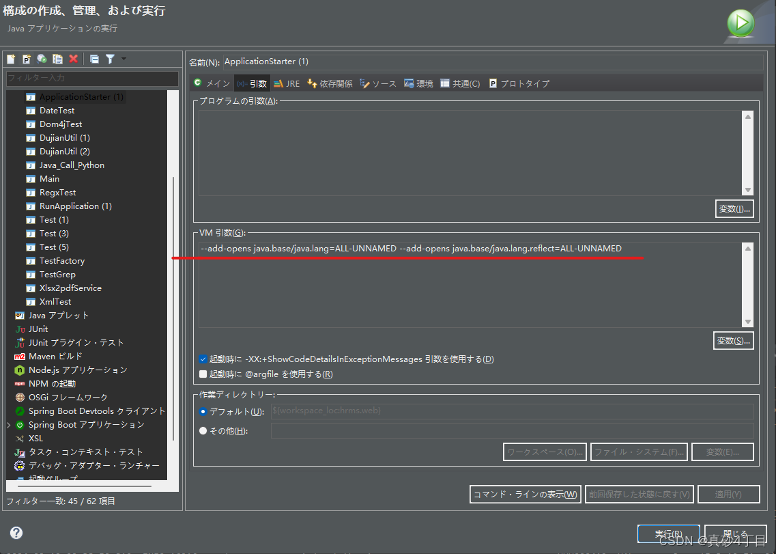Image resolution: width=776 pixels, height=554 pixels.
Task: Create a new prototype configuration
Action: tap(26, 59)
